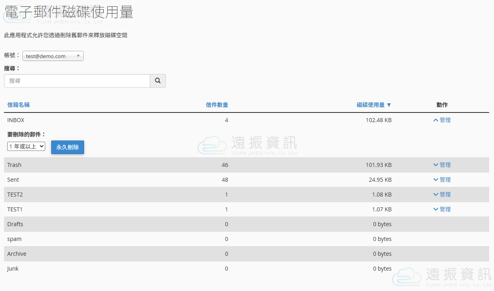The width and height of the screenshot is (494, 291).
Task: Click the magnifier search icon button
Action: [x=158, y=81]
